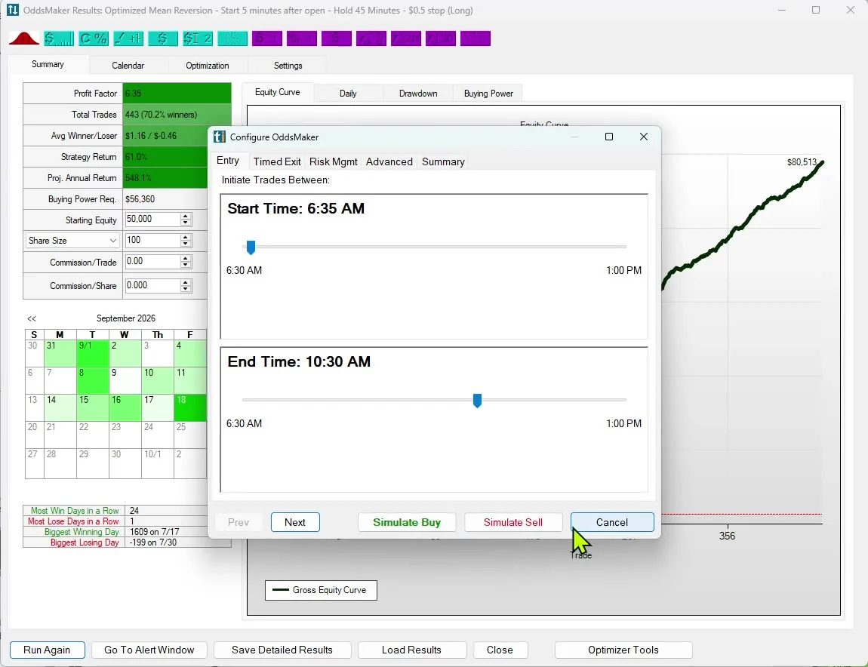868x667 pixels.
Task: Click the Simulate Sell button
Action: click(x=513, y=523)
